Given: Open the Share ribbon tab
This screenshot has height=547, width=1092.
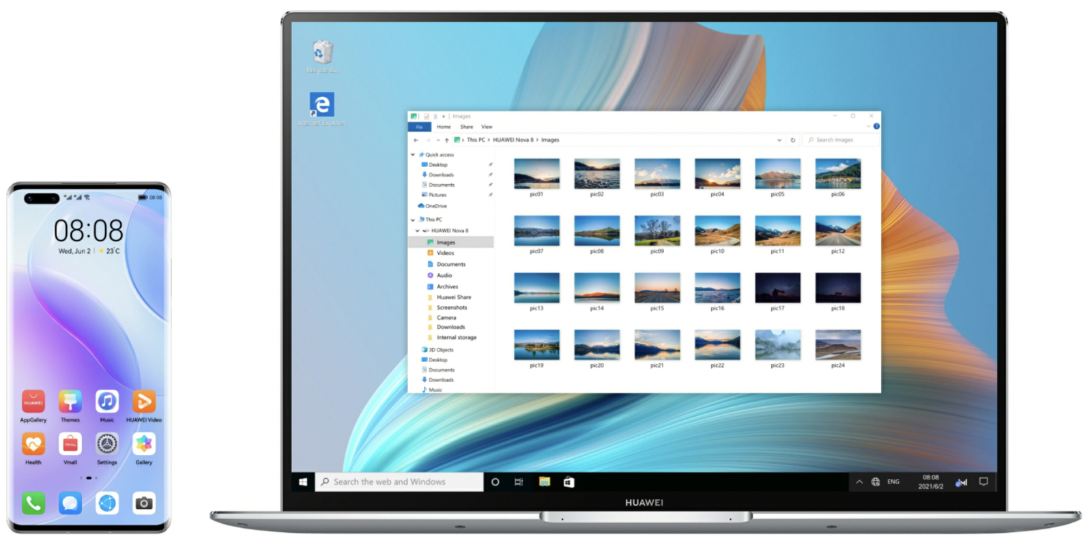Looking at the screenshot, I should (x=466, y=127).
